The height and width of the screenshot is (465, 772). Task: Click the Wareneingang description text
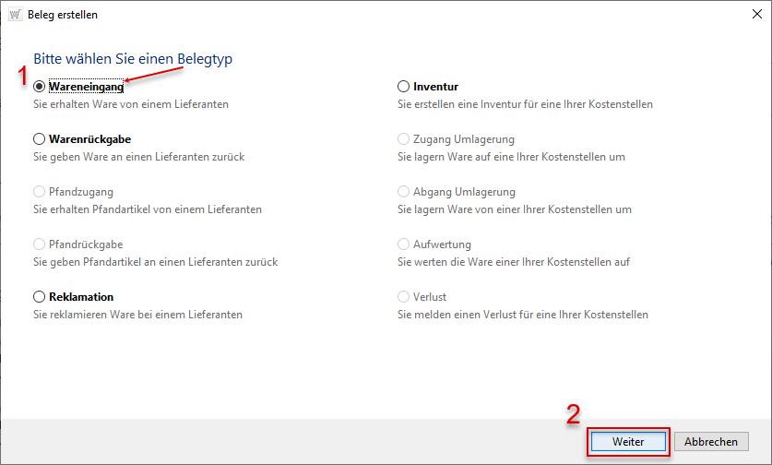(x=131, y=104)
